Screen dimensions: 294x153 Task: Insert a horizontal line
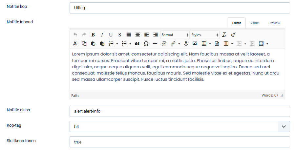[x=155, y=43]
